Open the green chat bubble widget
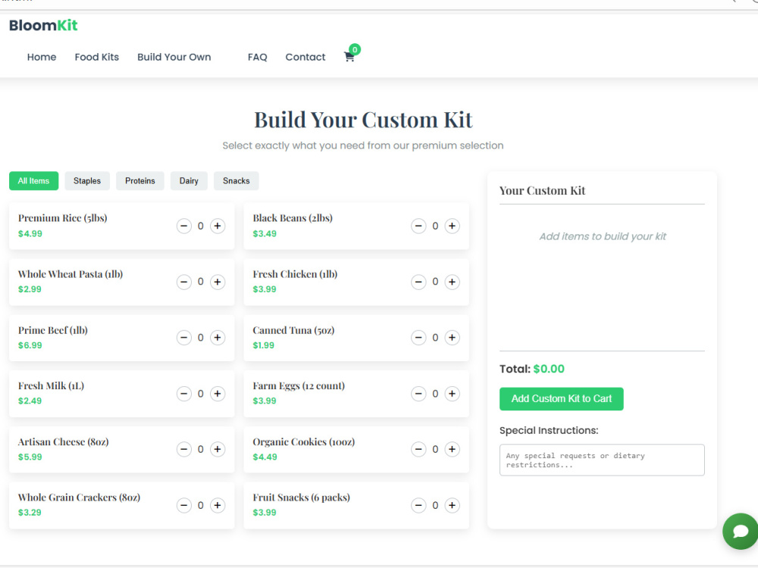The width and height of the screenshot is (758, 568). [740, 531]
